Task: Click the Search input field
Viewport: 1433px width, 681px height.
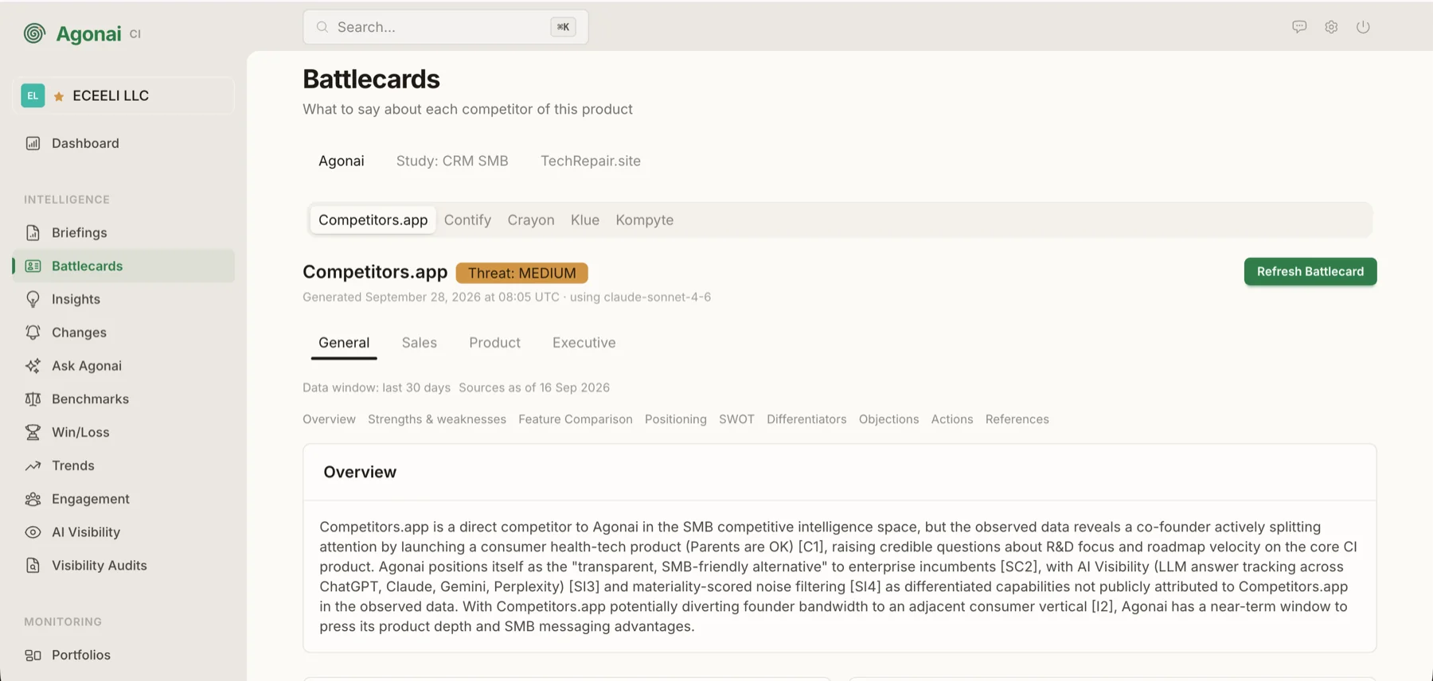Action: pyautogui.click(x=446, y=27)
